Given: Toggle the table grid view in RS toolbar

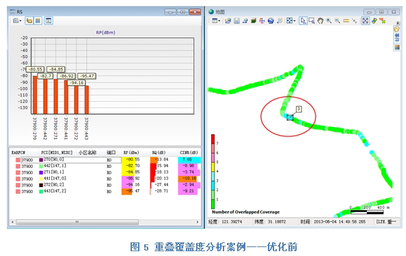Looking at the screenshot, I should coord(38,20).
